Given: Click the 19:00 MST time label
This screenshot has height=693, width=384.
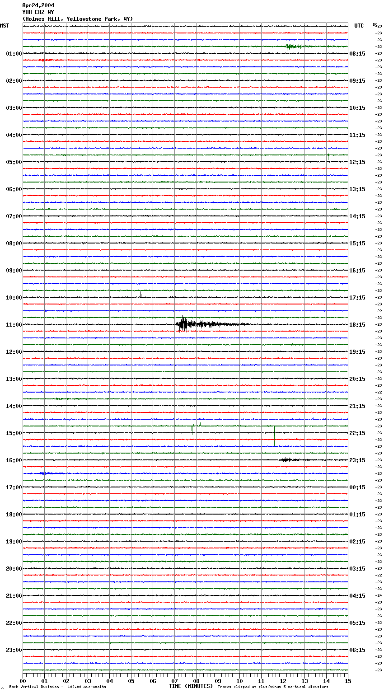Looking at the screenshot, I should tap(14, 542).
